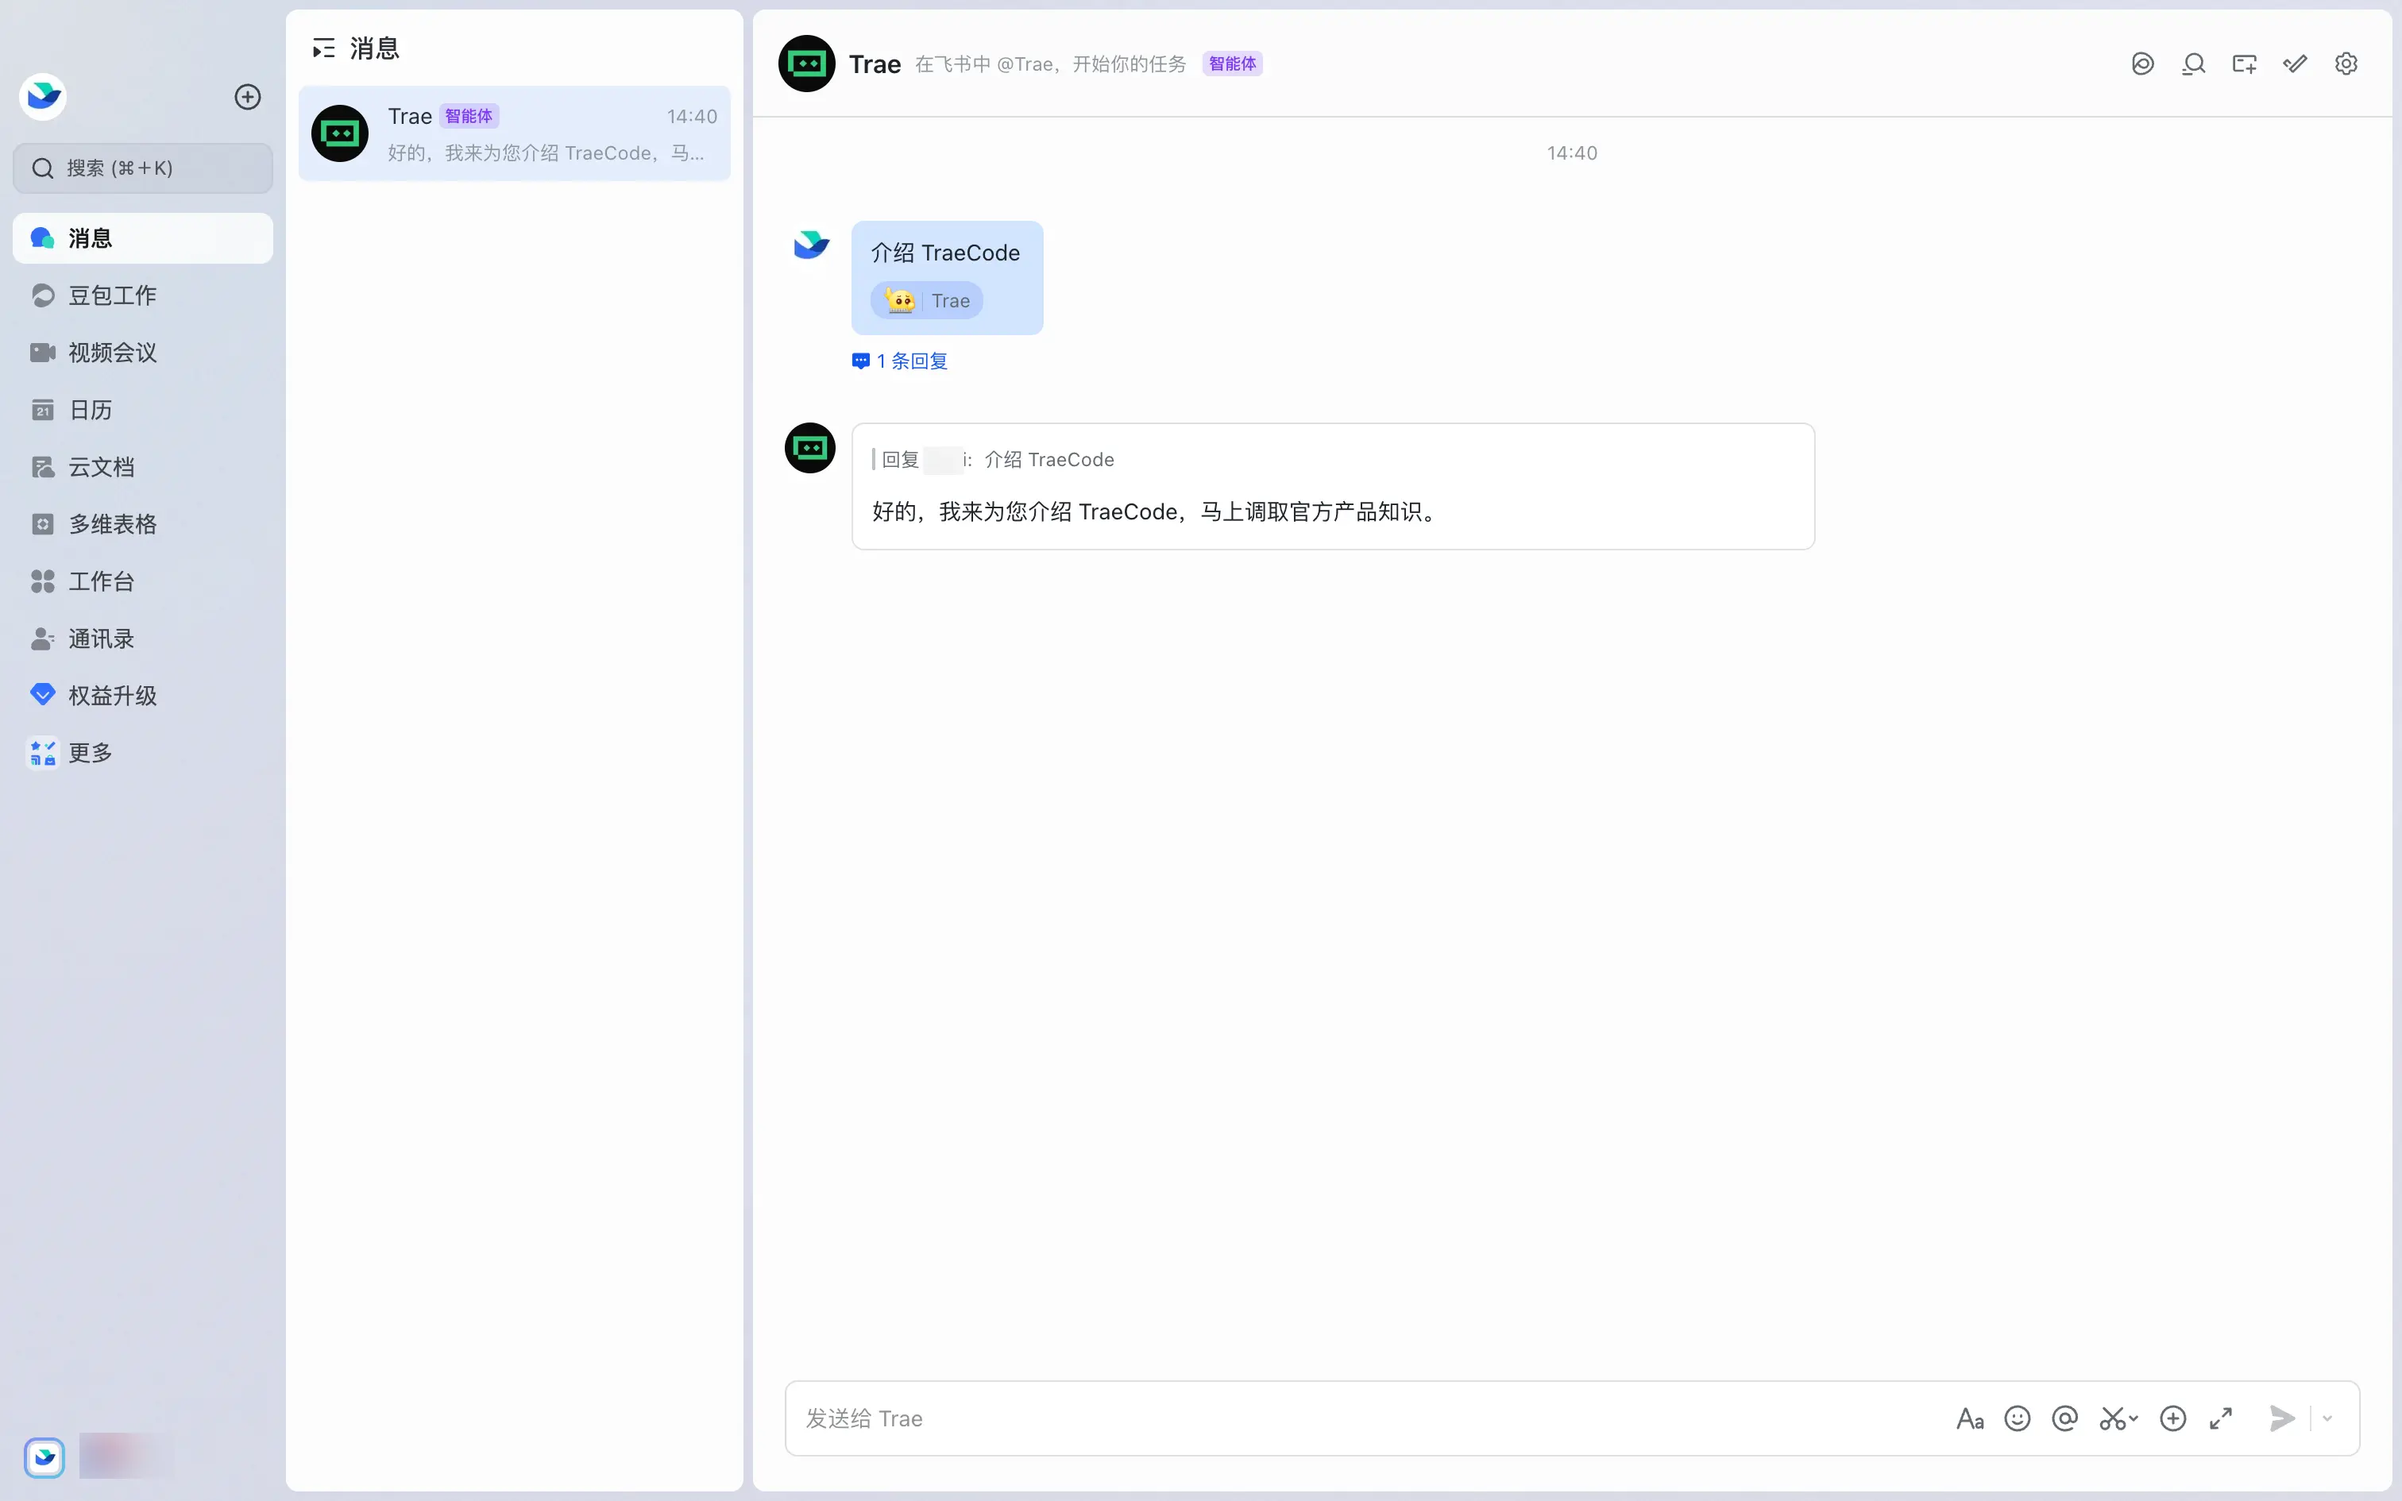Screen dimensions: 2402x1501
Task: Open the 消息 navigation item
Action: pyautogui.click(x=143, y=238)
